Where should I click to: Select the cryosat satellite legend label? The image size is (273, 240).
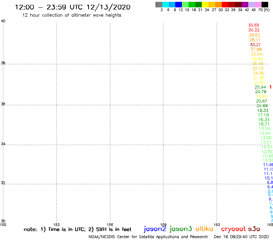pyautogui.click(x=233, y=229)
